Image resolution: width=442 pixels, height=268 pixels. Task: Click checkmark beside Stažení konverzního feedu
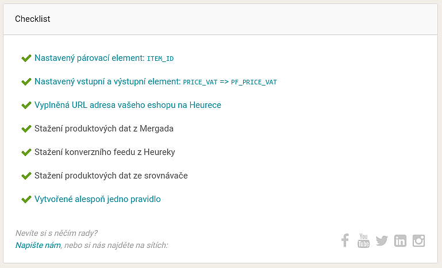click(26, 152)
